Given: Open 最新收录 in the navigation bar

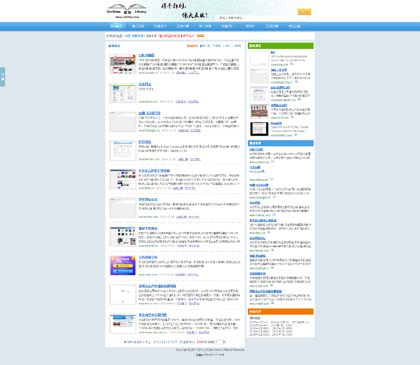Looking at the screenshot, I should tap(182, 26).
